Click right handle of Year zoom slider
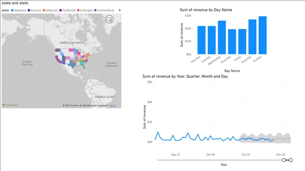The image size is (305, 171). [x=291, y=160]
